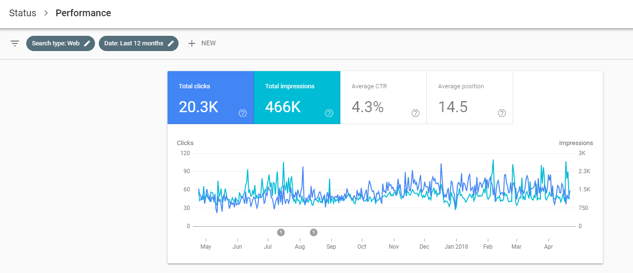The image size is (633, 273).
Task: Enable the Average CTR metric card
Action: tap(383, 97)
